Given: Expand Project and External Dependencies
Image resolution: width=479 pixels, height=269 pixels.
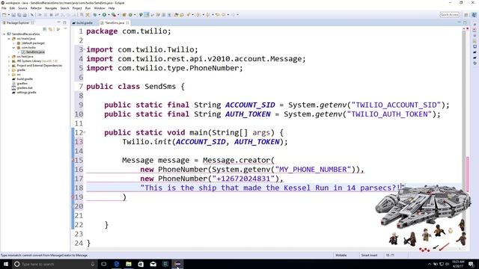Looking at the screenshot, I should [x=9, y=66].
